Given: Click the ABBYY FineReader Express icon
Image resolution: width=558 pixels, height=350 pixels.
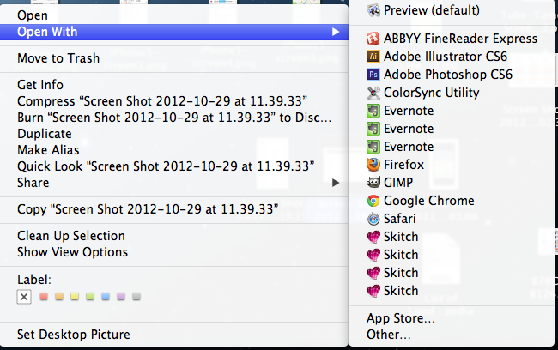Looking at the screenshot, I should 373,39.
